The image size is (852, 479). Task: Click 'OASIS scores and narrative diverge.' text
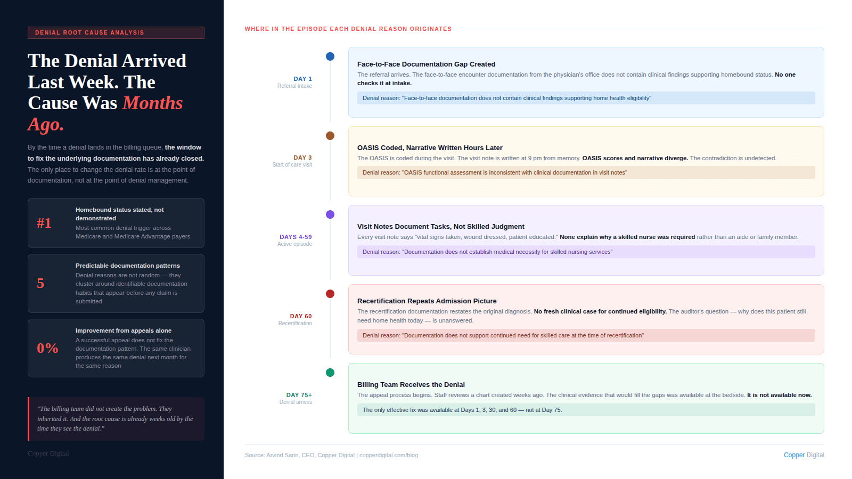(x=635, y=158)
